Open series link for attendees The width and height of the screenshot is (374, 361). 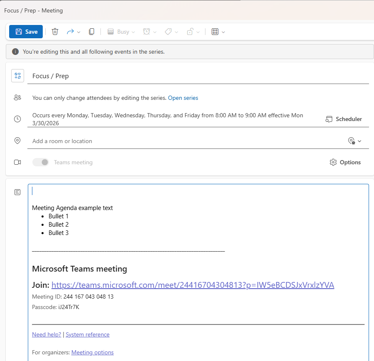point(183,98)
